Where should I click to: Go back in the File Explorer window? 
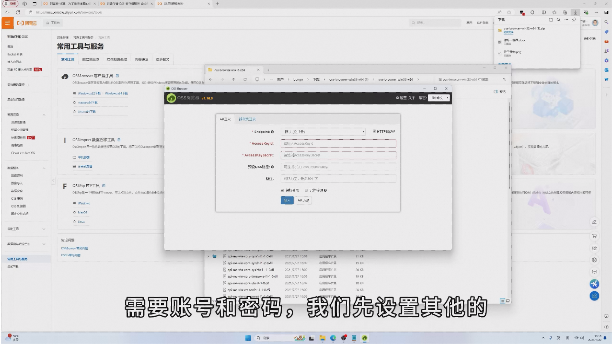coord(210,79)
